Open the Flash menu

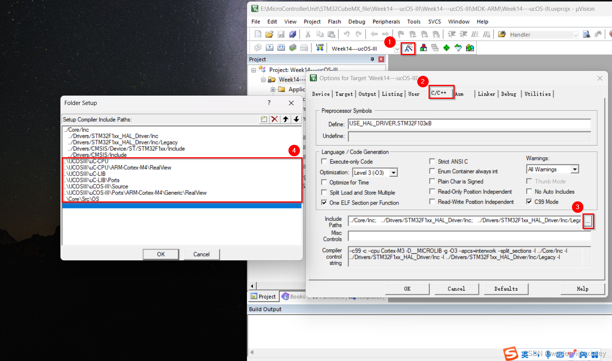334,22
